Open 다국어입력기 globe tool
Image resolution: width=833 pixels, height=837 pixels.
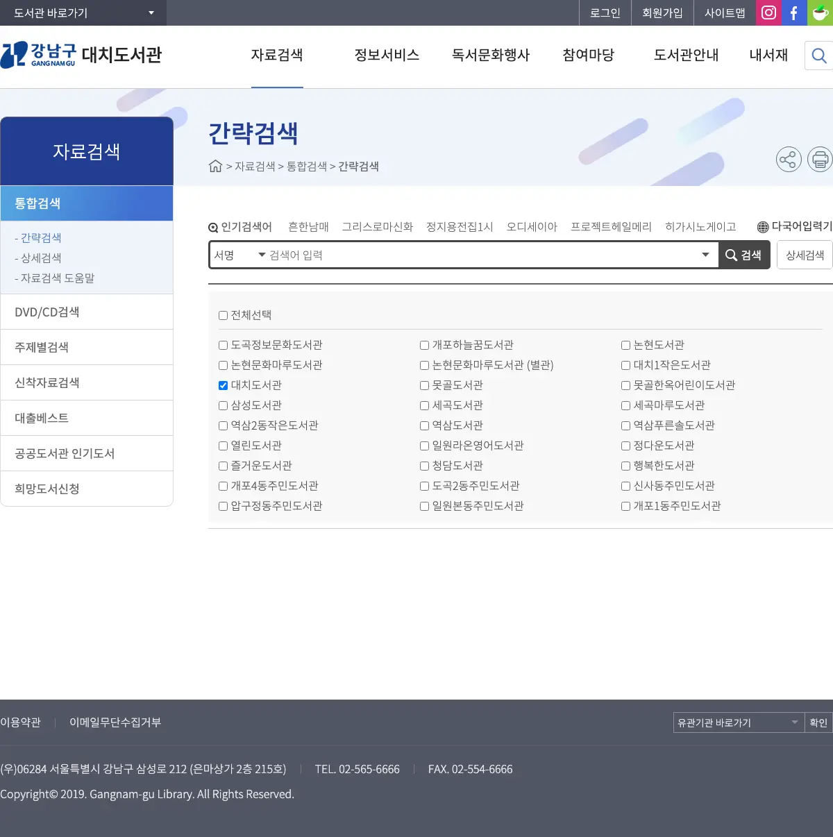coord(795,226)
